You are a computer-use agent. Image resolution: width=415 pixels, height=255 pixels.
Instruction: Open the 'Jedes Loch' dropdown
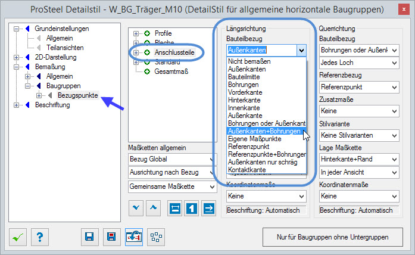tap(359, 63)
